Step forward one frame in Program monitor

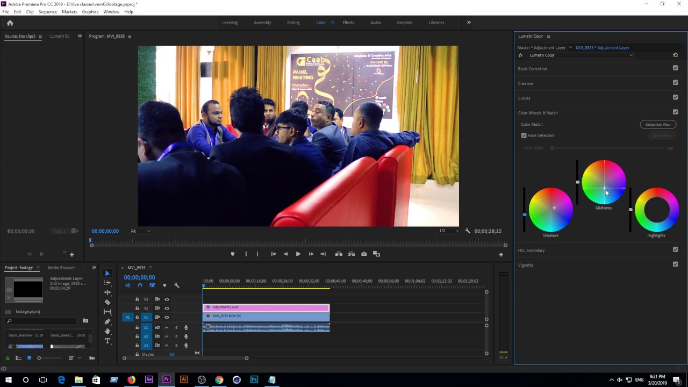[x=311, y=254]
